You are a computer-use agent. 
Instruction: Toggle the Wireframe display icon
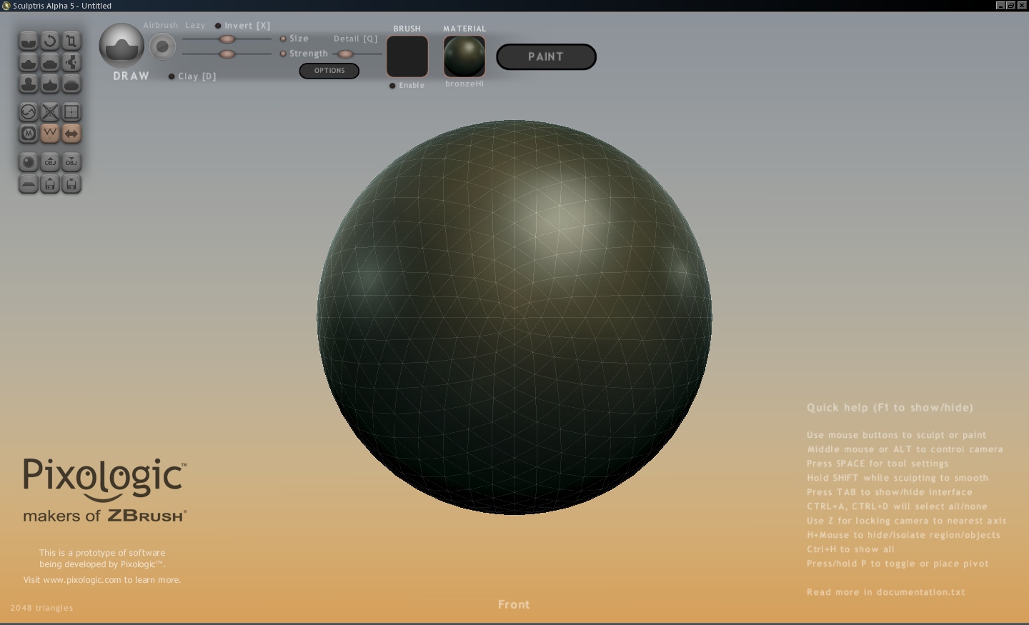(49, 134)
